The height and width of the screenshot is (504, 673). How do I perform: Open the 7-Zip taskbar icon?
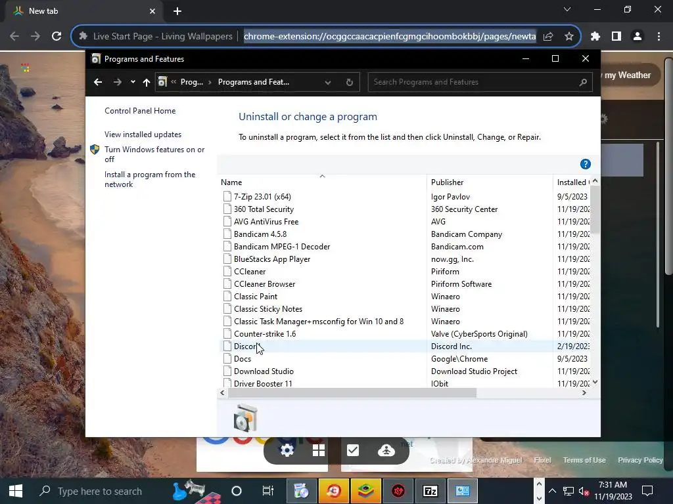click(430, 491)
